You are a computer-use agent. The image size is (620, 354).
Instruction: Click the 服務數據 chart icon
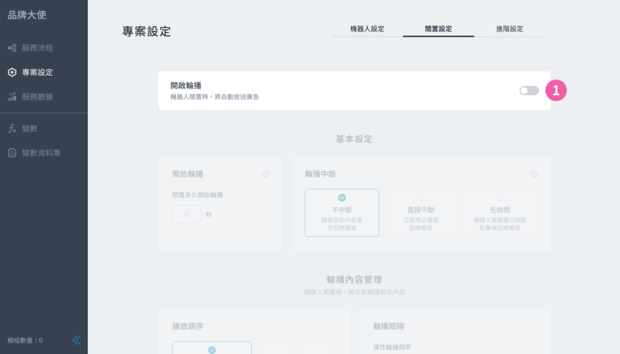tap(12, 96)
